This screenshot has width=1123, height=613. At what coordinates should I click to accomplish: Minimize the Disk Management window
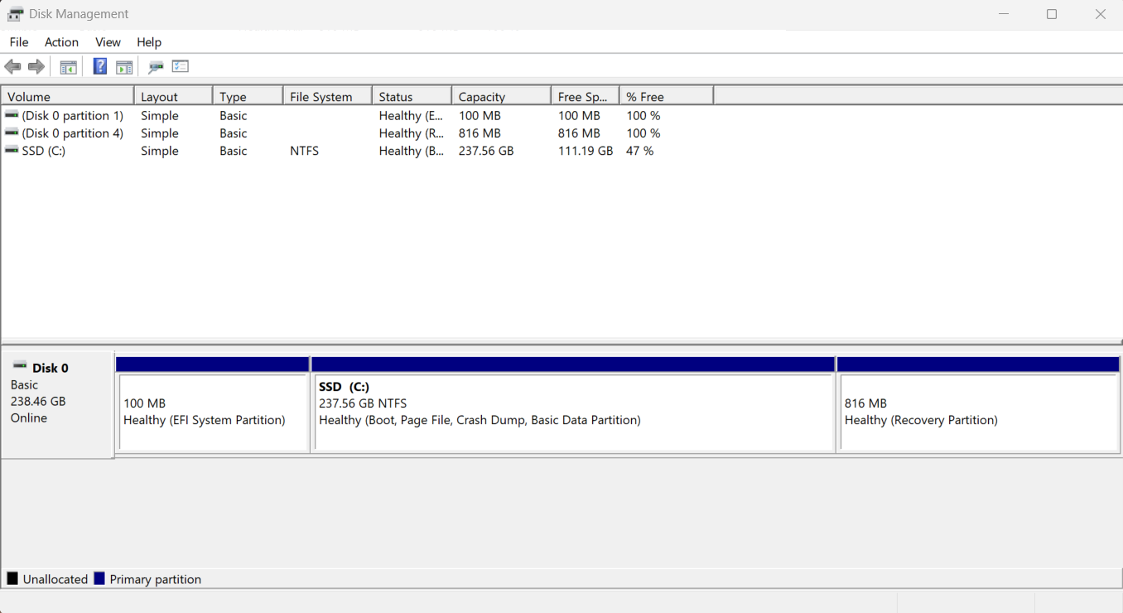(1004, 14)
